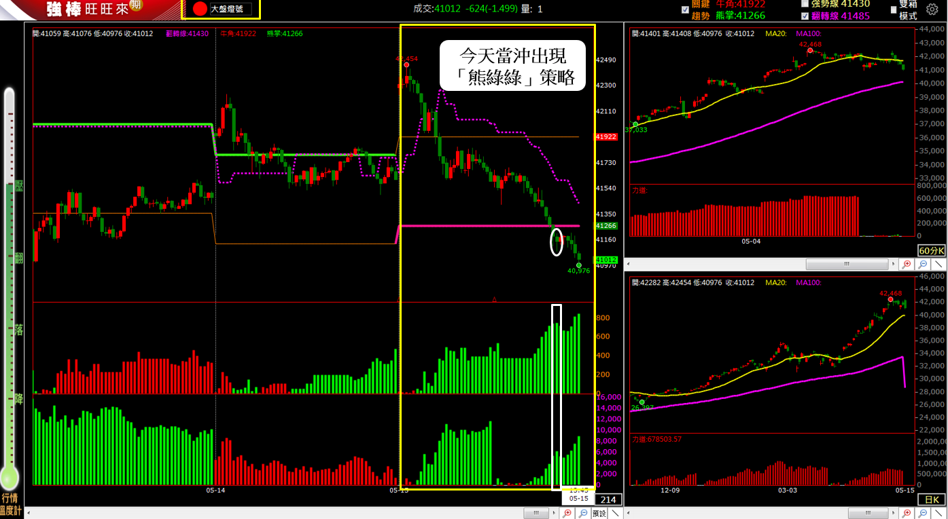The width and height of the screenshot is (948, 519).
Task: Move the main chart horizontal scrollbar thumb
Action: pos(537,514)
